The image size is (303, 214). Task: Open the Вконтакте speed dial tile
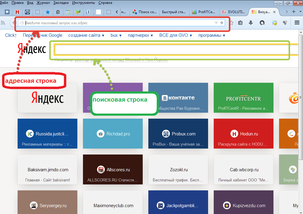178,98
